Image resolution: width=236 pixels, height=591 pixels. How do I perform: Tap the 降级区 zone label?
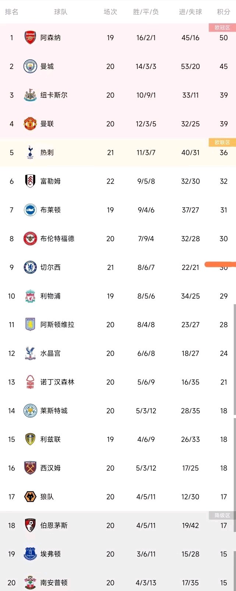pos(222,515)
